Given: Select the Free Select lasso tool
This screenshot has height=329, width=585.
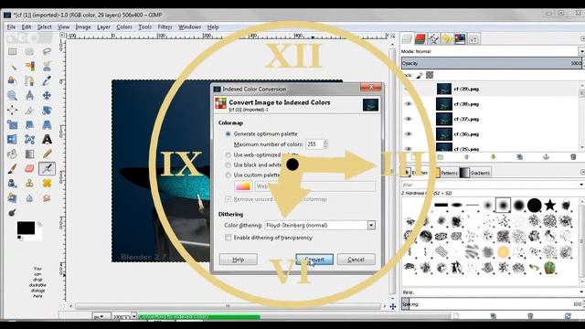Looking at the screenshot, I should (x=47, y=51).
